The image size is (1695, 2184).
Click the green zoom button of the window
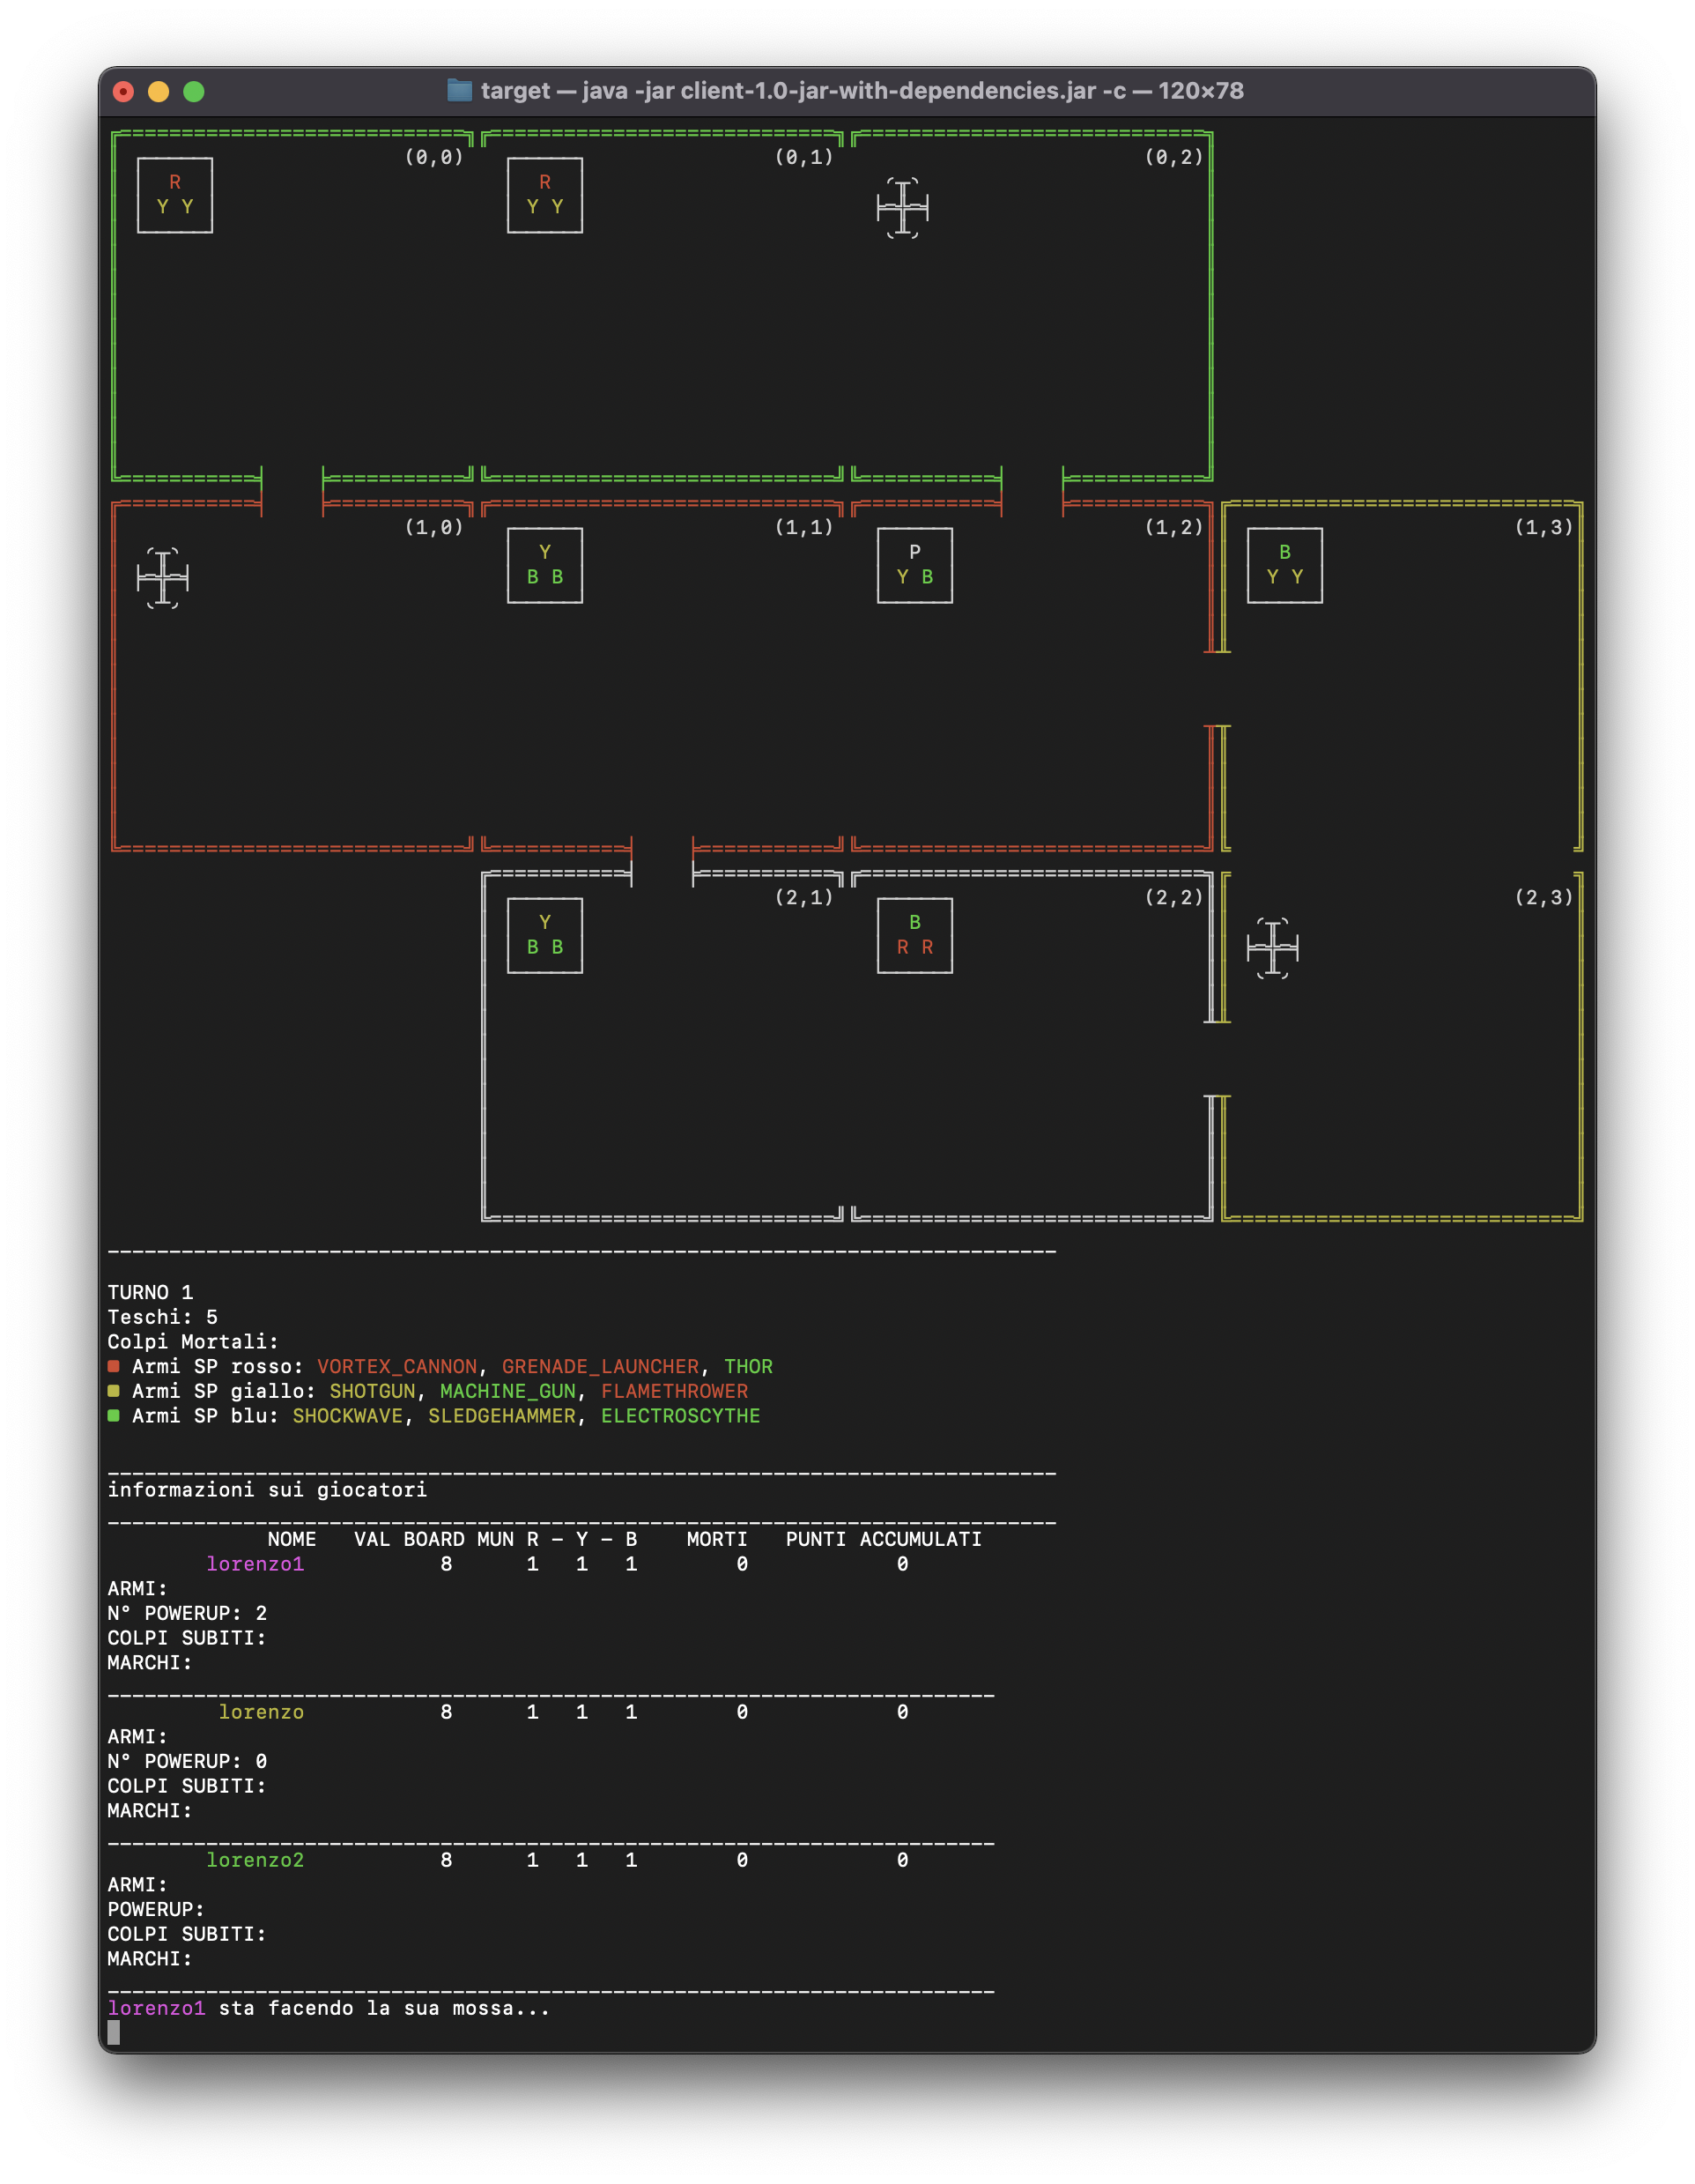(x=194, y=92)
